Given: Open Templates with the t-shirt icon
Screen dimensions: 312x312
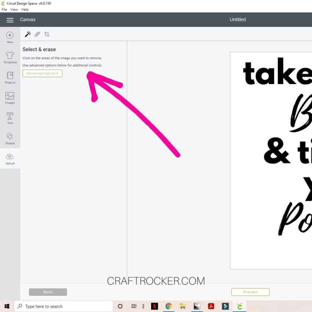Looking at the screenshot, I should tap(10, 55).
